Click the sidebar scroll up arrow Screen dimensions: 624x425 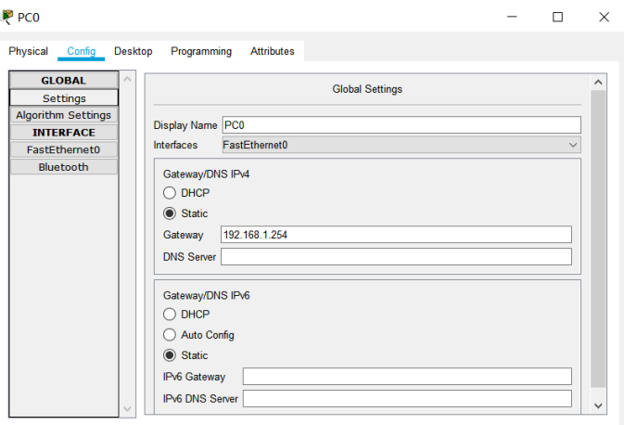pos(127,79)
